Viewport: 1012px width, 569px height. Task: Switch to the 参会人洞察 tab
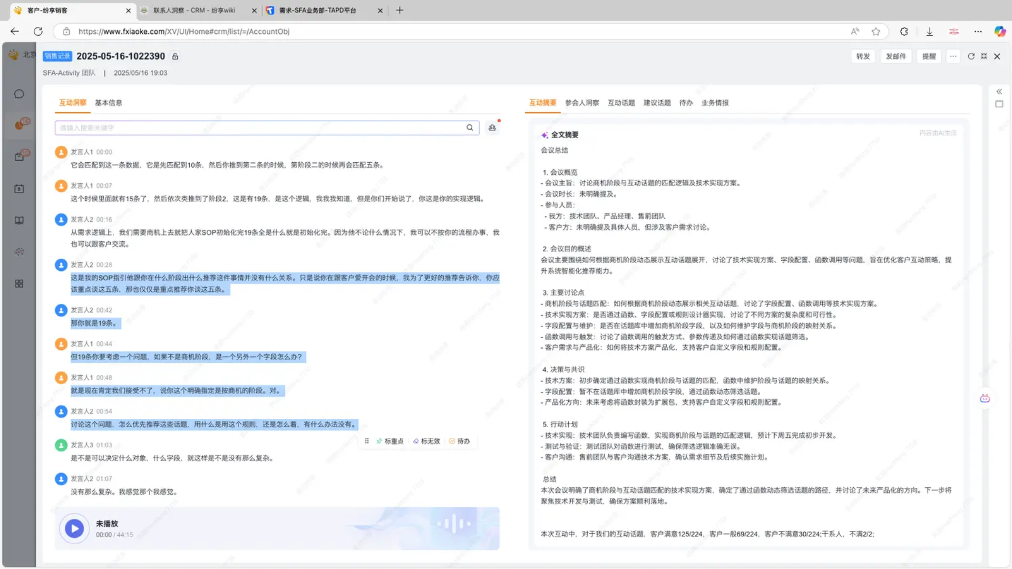(x=582, y=103)
